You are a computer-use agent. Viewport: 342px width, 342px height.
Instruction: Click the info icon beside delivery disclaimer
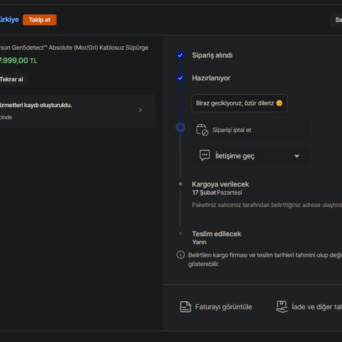[181, 255]
